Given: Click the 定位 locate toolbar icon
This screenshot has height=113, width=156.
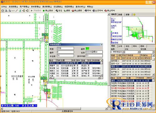Looking at the screenshot, I should 57,11.
